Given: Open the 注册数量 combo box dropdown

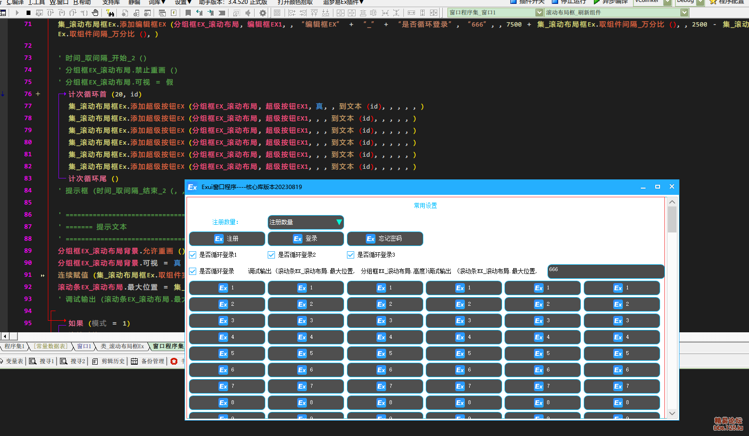Looking at the screenshot, I should click(x=339, y=222).
